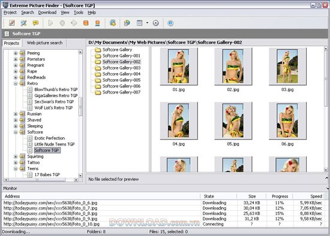This screenshot has height=236, width=330.
Task: Collapse the Softcore tree node
Action: (x=16, y=132)
